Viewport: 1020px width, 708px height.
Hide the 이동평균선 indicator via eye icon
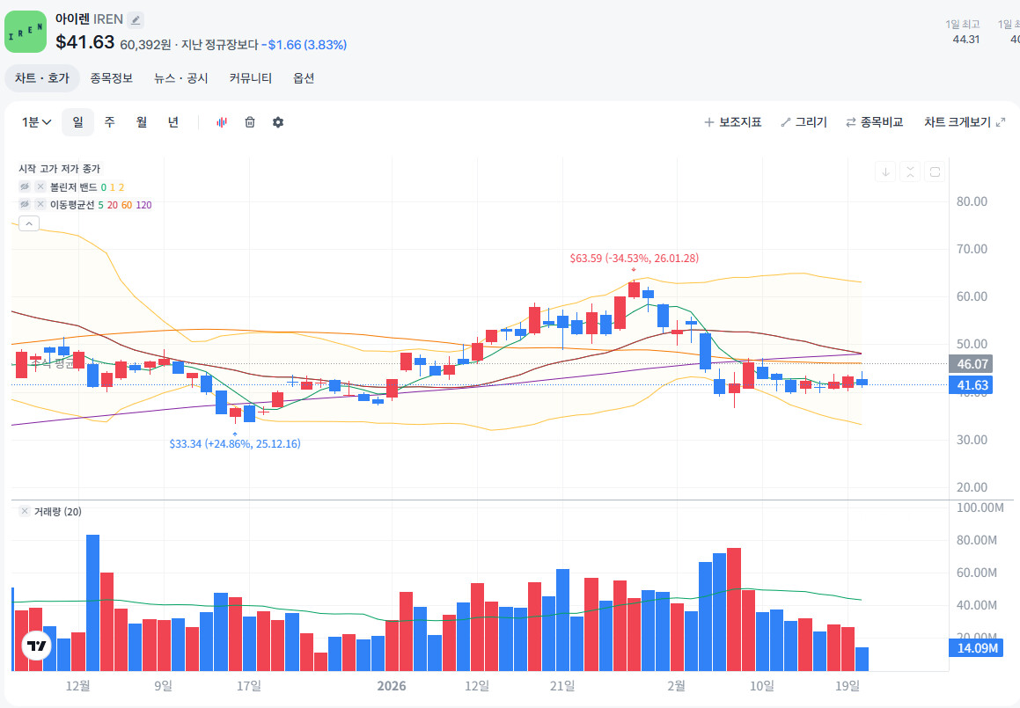pos(25,204)
